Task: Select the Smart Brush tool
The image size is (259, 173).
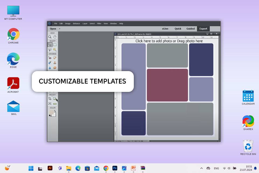Action: click(x=50, y=63)
